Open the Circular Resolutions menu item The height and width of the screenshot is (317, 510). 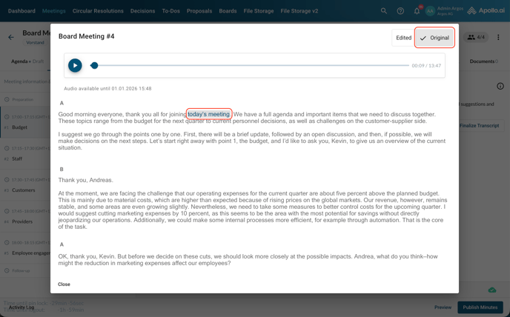98,11
